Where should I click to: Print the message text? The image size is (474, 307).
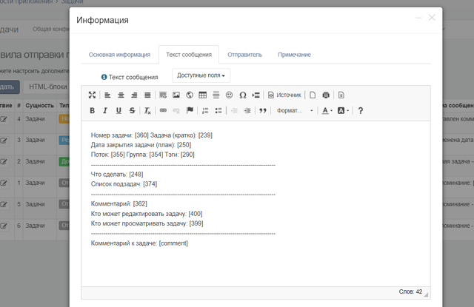point(326,95)
